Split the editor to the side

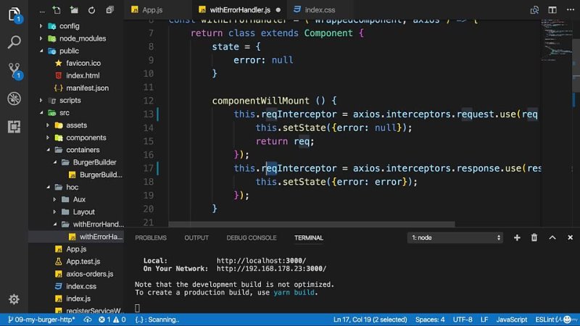pos(552,10)
